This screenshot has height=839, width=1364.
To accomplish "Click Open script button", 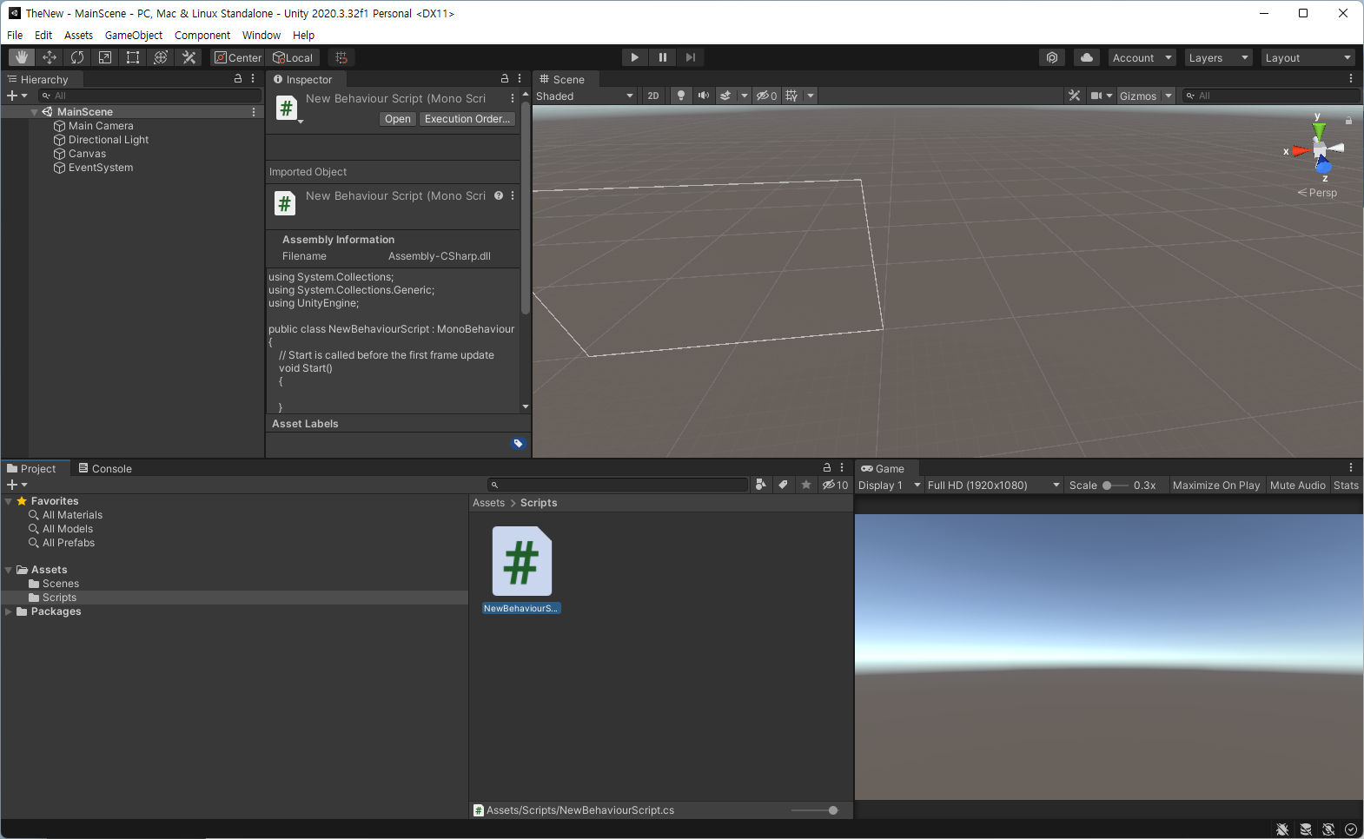I will pyautogui.click(x=398, y=119).
